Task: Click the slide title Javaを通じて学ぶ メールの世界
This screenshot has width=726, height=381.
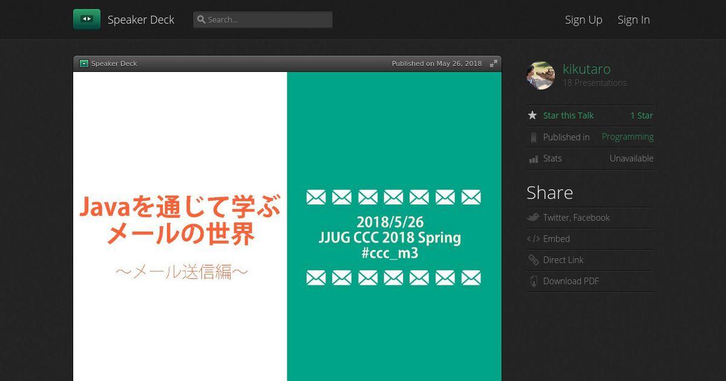Action: click(180, 221)
